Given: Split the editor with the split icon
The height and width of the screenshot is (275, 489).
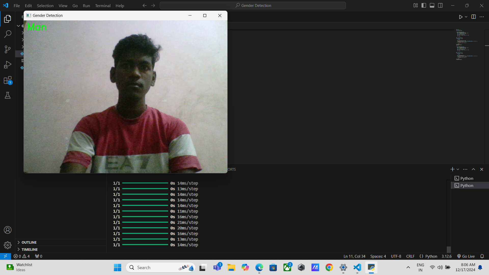Looking at the screenshot, I should 474,17.
